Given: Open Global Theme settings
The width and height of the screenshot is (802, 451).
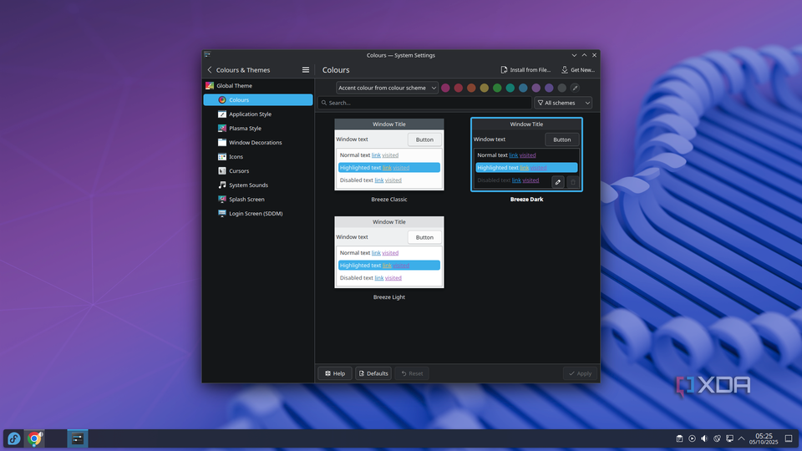Looking at the screenshot, I should click(258, 86).
